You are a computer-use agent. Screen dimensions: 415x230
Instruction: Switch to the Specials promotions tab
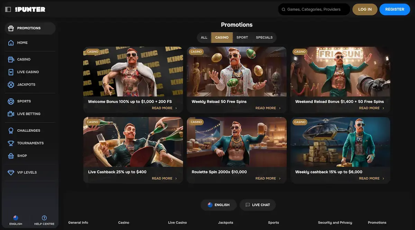click(264, 38)
